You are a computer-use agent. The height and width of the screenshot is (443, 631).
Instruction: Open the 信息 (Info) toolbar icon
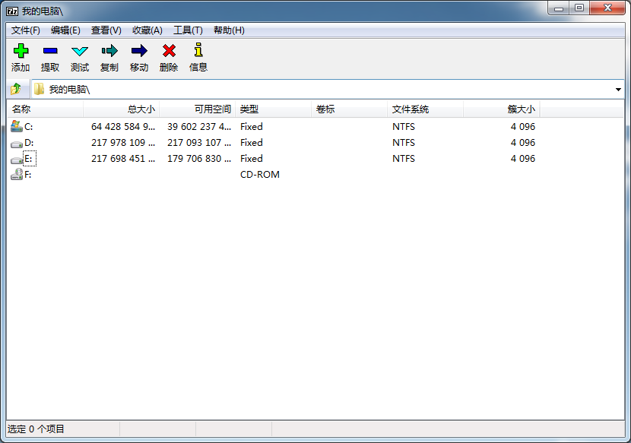tap(198, 52)
